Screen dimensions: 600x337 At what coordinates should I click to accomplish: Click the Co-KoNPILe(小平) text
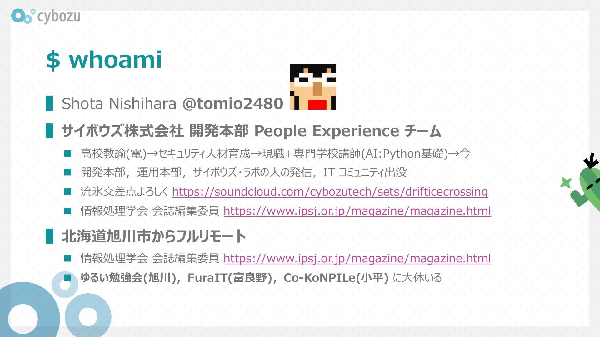(336, 277)
